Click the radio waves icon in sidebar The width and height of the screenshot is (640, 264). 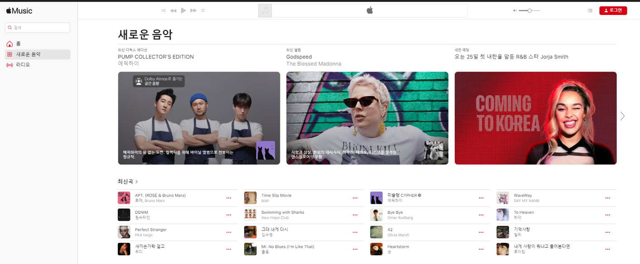(10, 65)
